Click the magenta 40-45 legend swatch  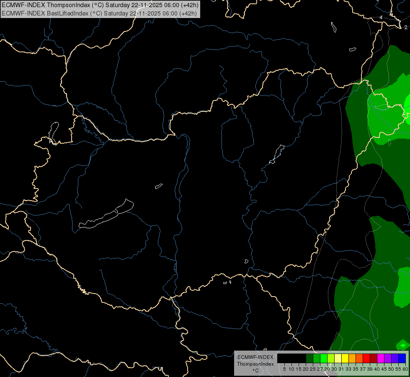pyautogui.click(x=381, y=358)
